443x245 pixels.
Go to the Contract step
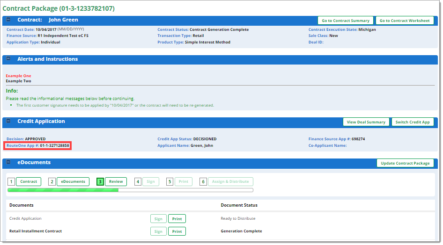(29, 182)
